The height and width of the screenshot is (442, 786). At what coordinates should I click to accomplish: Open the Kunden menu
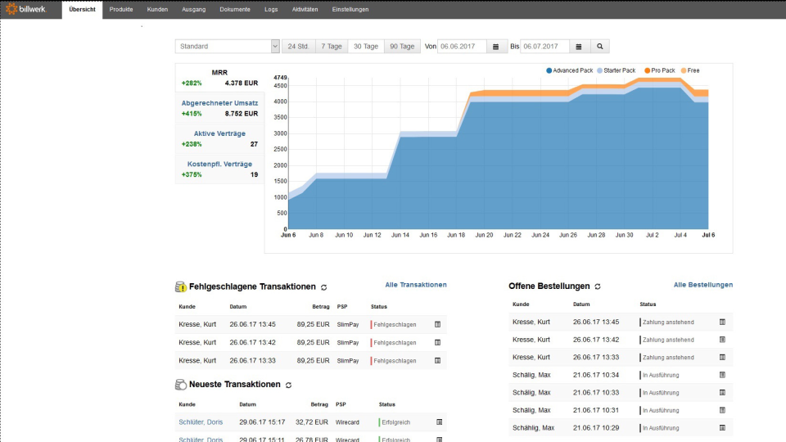157,10
